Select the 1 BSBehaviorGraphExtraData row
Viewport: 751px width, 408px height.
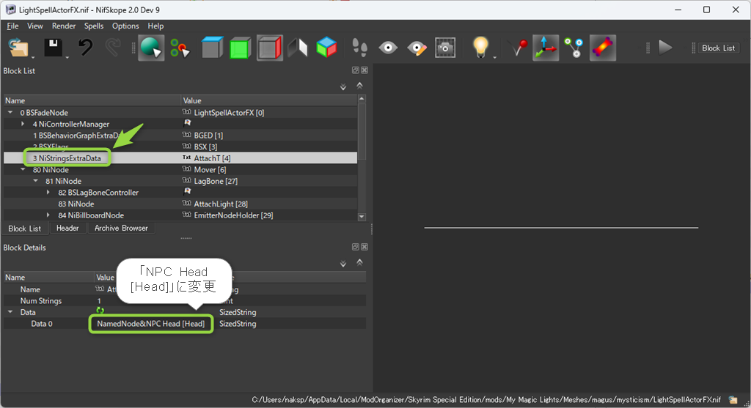(x=180, y=136)
